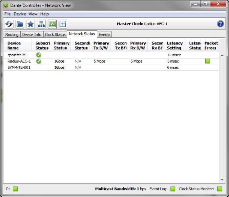Click the Radius-AEC-1 packet errors green indicator

point(207,61)
